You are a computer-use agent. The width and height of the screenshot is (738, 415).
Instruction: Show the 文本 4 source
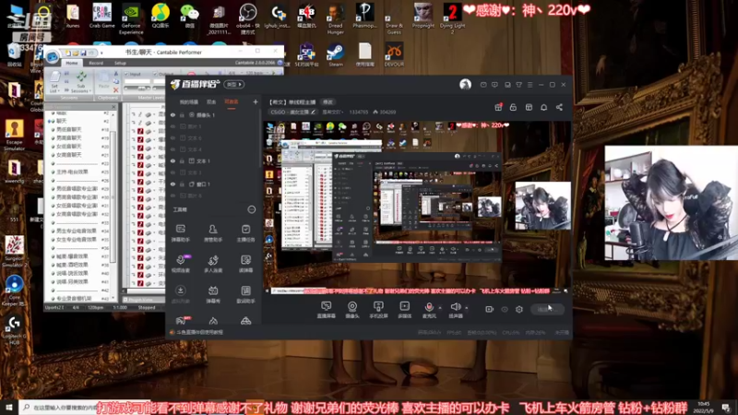173,149
